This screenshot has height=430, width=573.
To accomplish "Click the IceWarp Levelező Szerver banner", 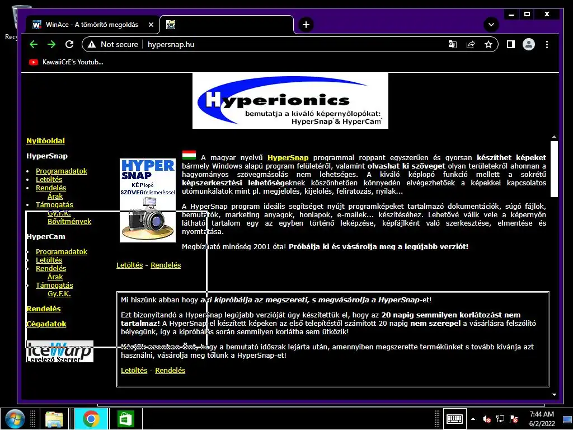I will tap(60, 352).
